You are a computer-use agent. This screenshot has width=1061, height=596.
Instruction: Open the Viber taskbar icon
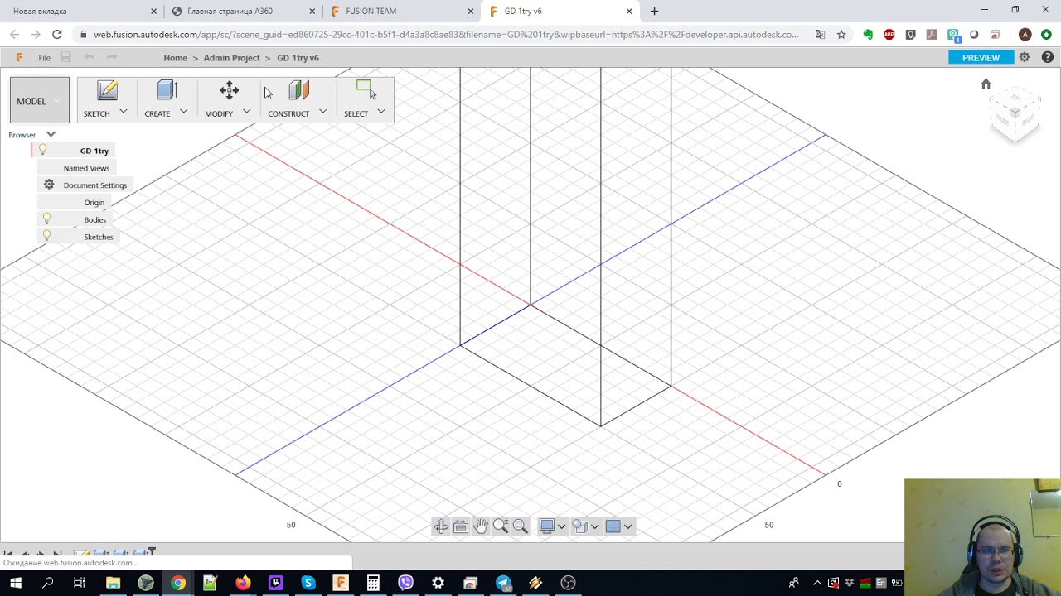(x=405, y=583)
